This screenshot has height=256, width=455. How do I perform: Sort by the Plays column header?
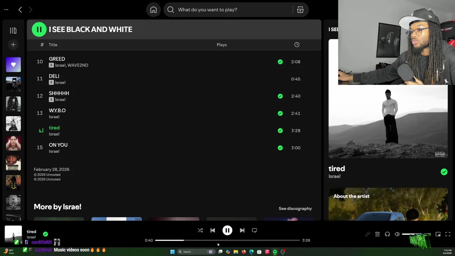(x=222, y=45)
